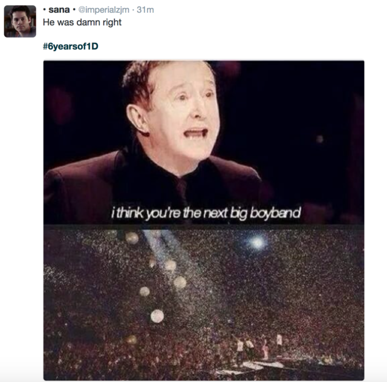Viewport: 387px width, 382px height.
Task: Click the concert crowd photo in lower half
Action: click(204, 303)
